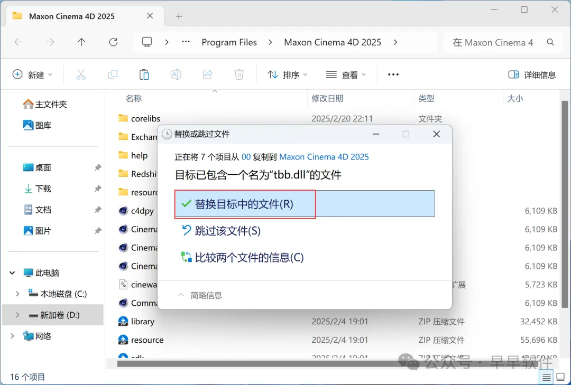This screenshot has width=571, height=385.
Task: Click the resource ZIP file icon
Action: pos(123,340)
